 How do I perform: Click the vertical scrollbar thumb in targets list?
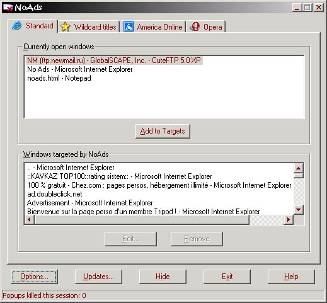299,176
